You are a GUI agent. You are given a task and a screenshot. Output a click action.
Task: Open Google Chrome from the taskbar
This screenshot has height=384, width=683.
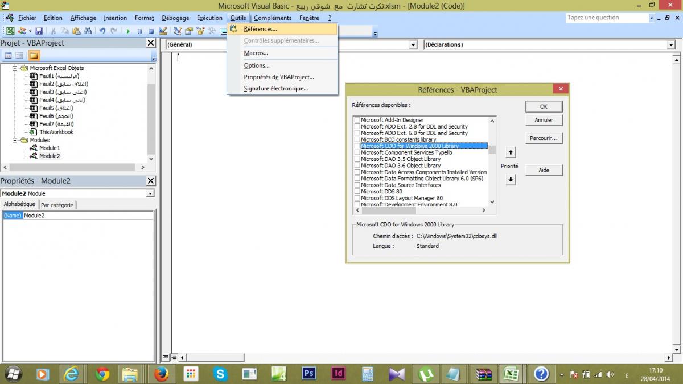102,373
